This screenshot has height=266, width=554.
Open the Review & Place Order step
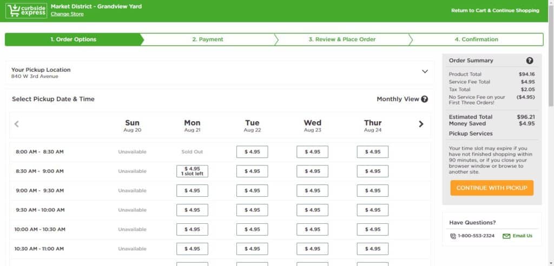pos(342,39)
